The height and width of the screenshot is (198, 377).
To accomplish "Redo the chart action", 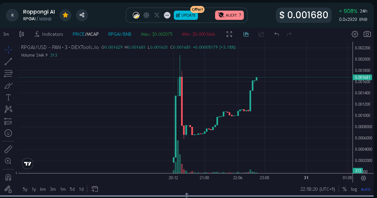I will click(289, 34).
